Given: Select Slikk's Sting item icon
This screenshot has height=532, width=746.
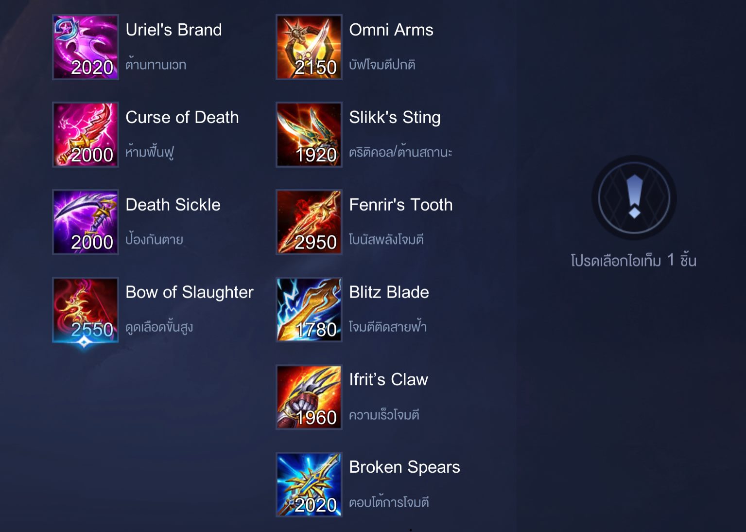Looking at the screenshot, I should [x=309, y=135].
